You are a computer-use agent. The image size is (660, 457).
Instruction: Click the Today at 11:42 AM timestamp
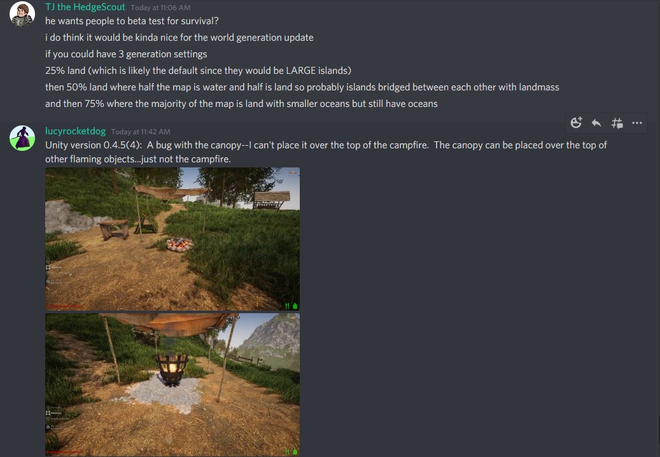[x=141, y=132]
